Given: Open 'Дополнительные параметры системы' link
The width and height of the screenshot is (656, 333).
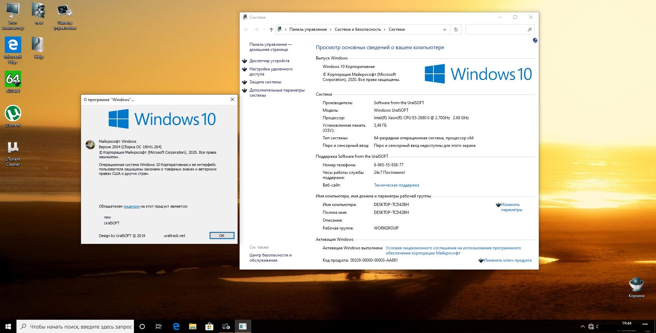Looking at the screenshot, I should coord(277,93).
